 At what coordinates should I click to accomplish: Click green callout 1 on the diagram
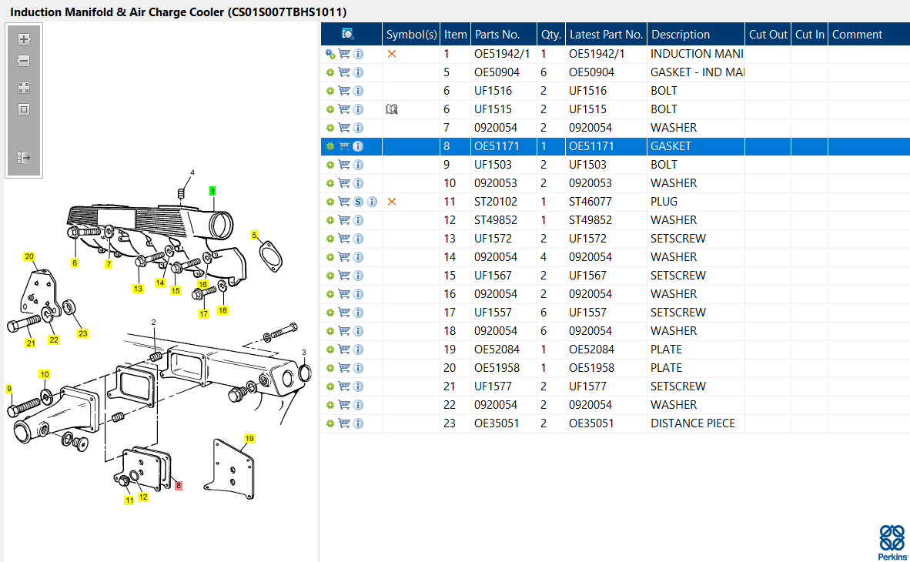click(x=212, y=190)
